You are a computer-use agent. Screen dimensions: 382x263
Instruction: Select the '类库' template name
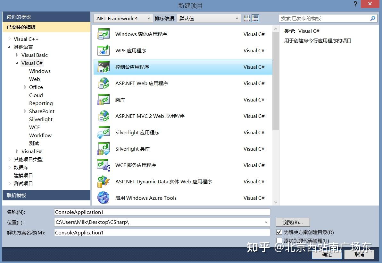click(x=120, y=100)
